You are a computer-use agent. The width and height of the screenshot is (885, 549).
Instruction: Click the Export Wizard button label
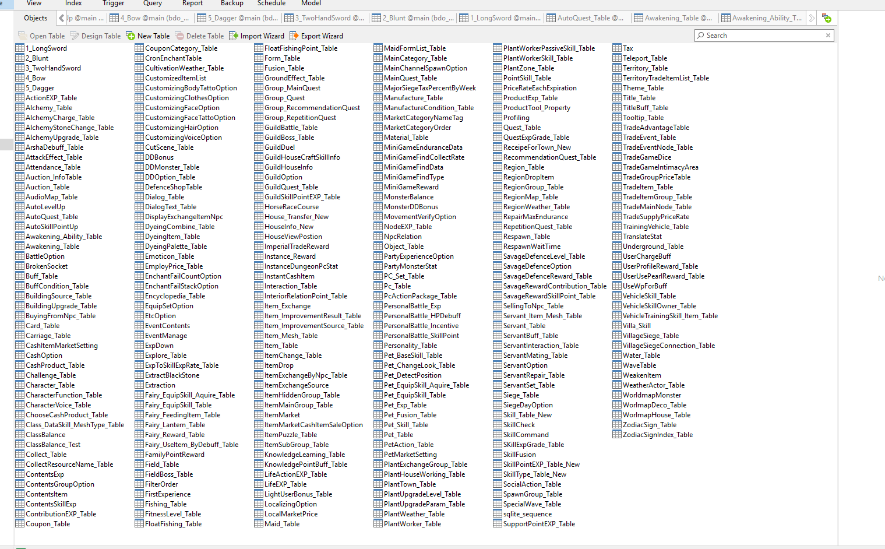pos(322,36)
